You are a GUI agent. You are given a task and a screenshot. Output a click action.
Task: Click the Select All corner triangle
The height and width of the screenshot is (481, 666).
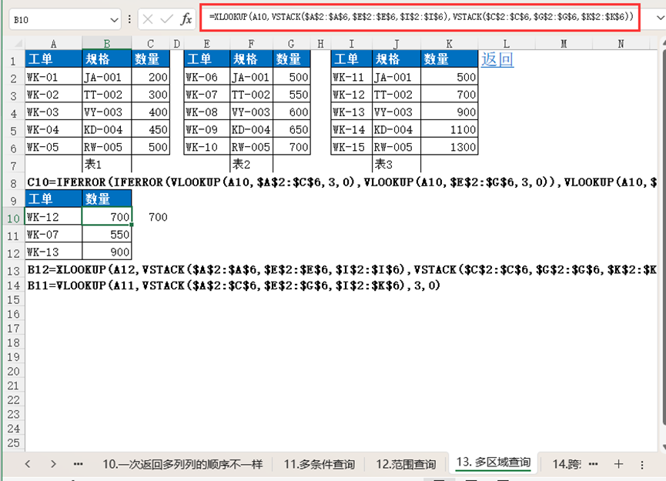tap(17, 43)
